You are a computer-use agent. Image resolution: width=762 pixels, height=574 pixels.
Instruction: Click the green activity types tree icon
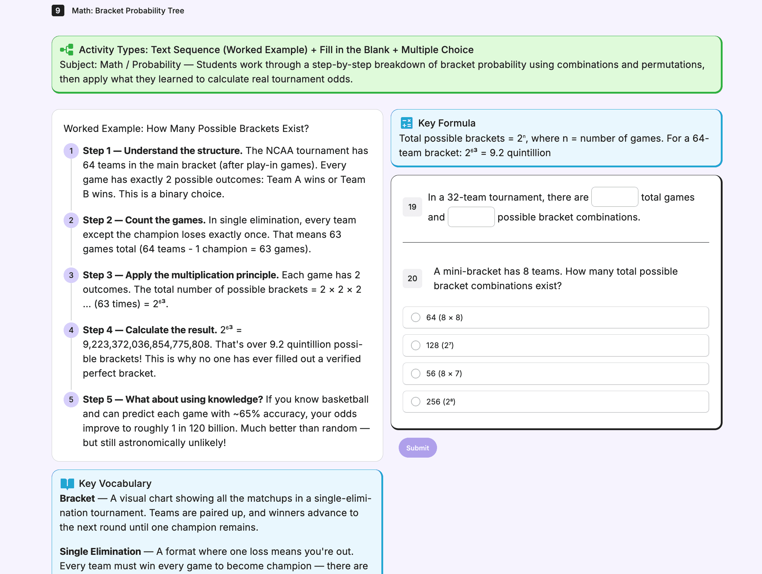[67, 50]
